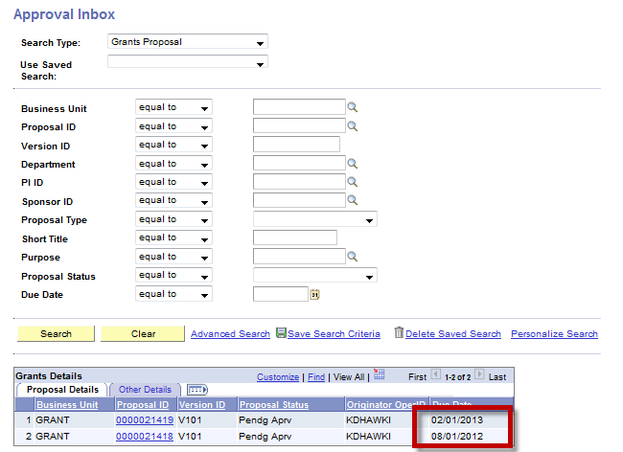623x452 pixels.
Task: Click View All text in grid
Action: click(349, 377)
